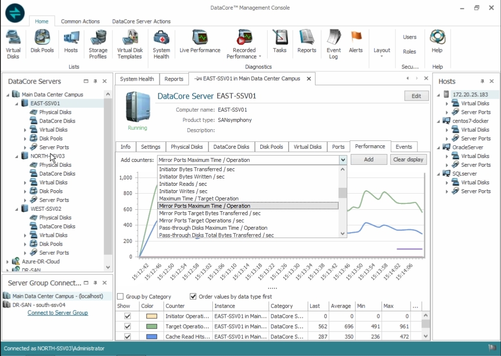
Task: Open the Add counters dropdown arrow
Action: pos(343,159)
